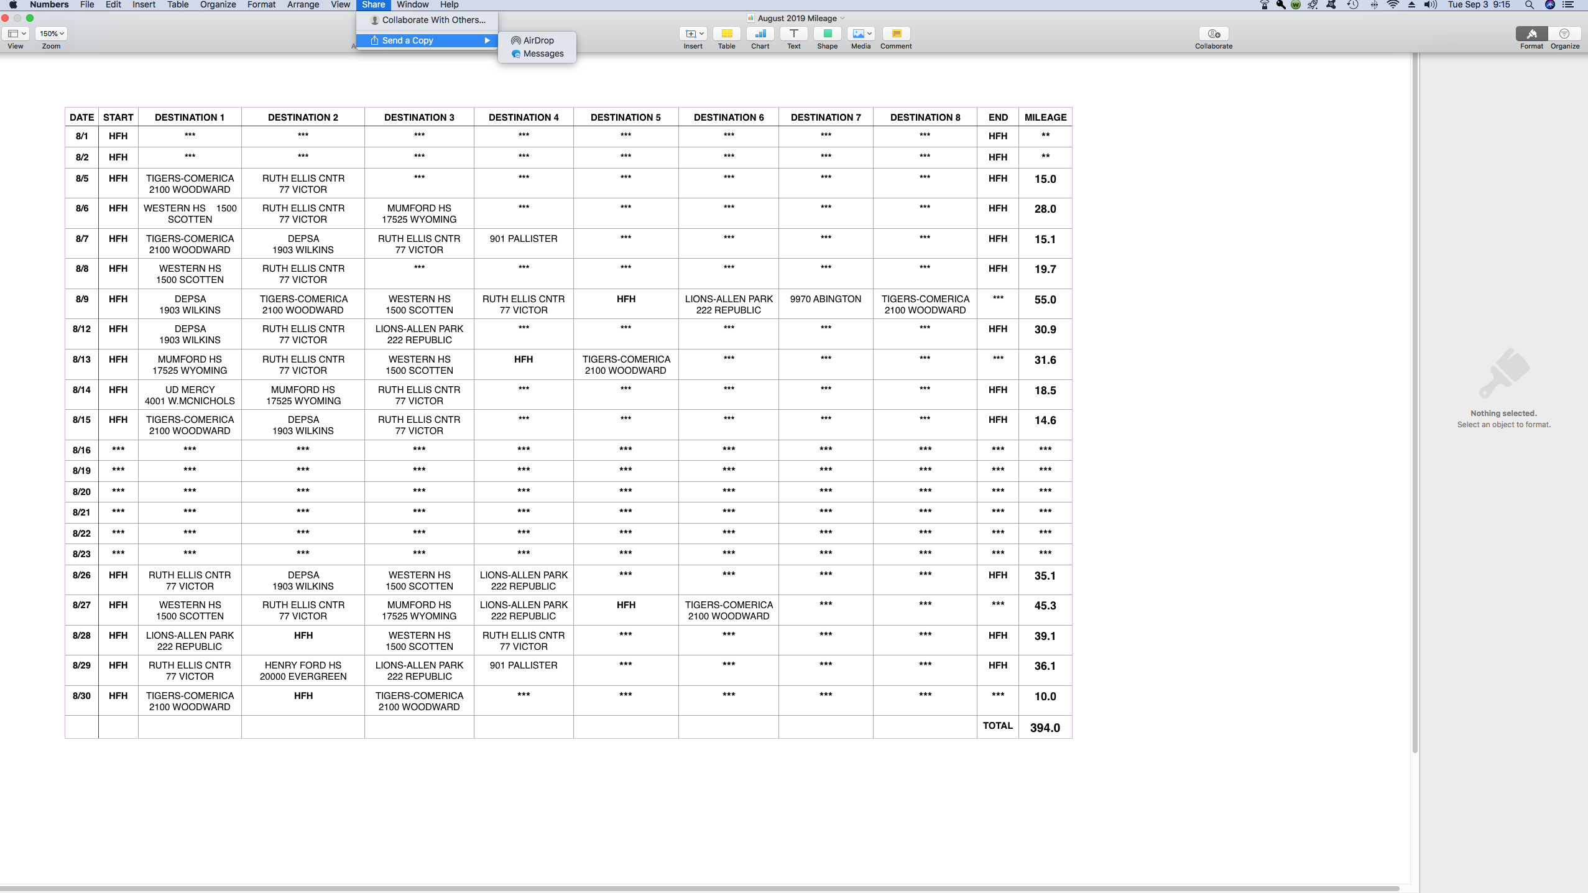Add a Comment from toolbar
This screenshot has width=1588, height=893.
coord(896,34)
